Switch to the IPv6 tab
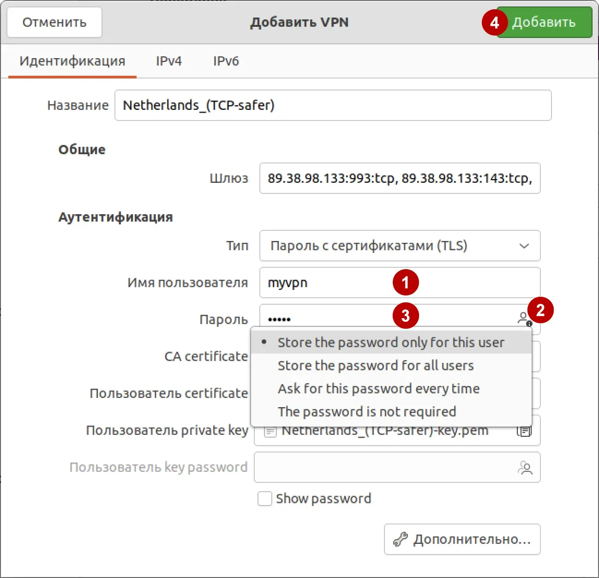The height and width of the screenshot is (578, 599). coord(226,60)
